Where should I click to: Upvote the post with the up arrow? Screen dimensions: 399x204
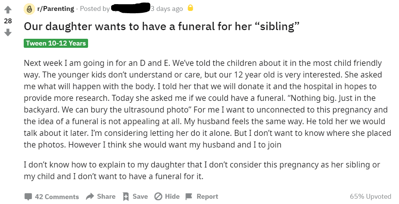coord(8,10)
